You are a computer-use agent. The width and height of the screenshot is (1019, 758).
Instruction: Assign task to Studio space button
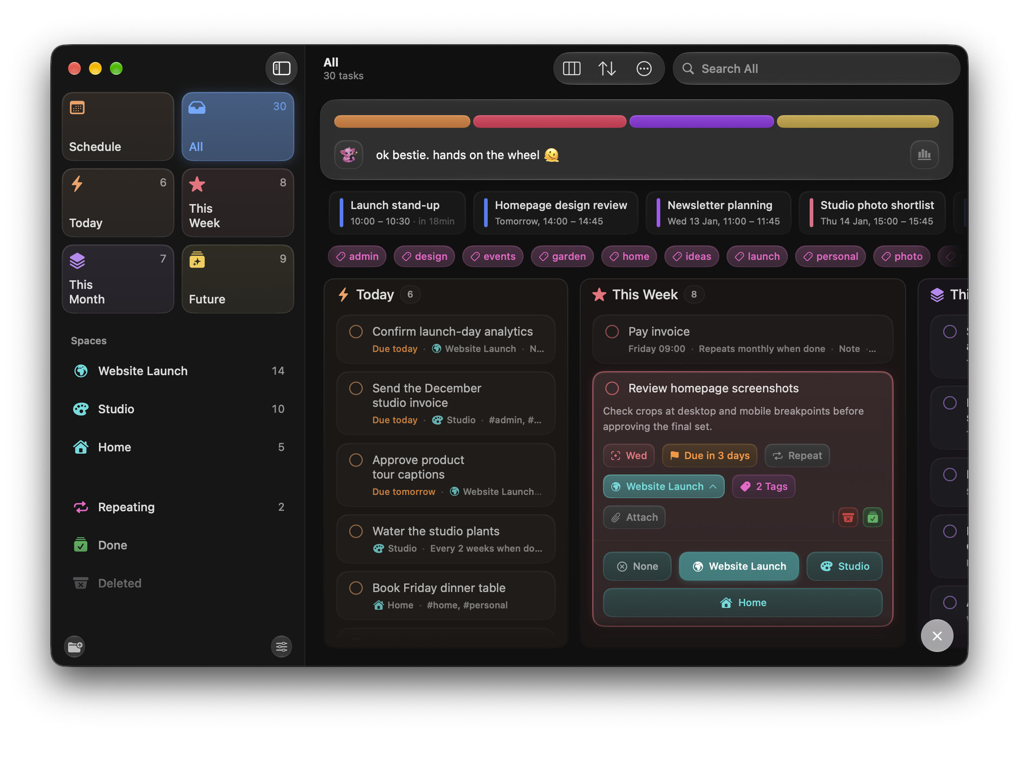point(845,566)
